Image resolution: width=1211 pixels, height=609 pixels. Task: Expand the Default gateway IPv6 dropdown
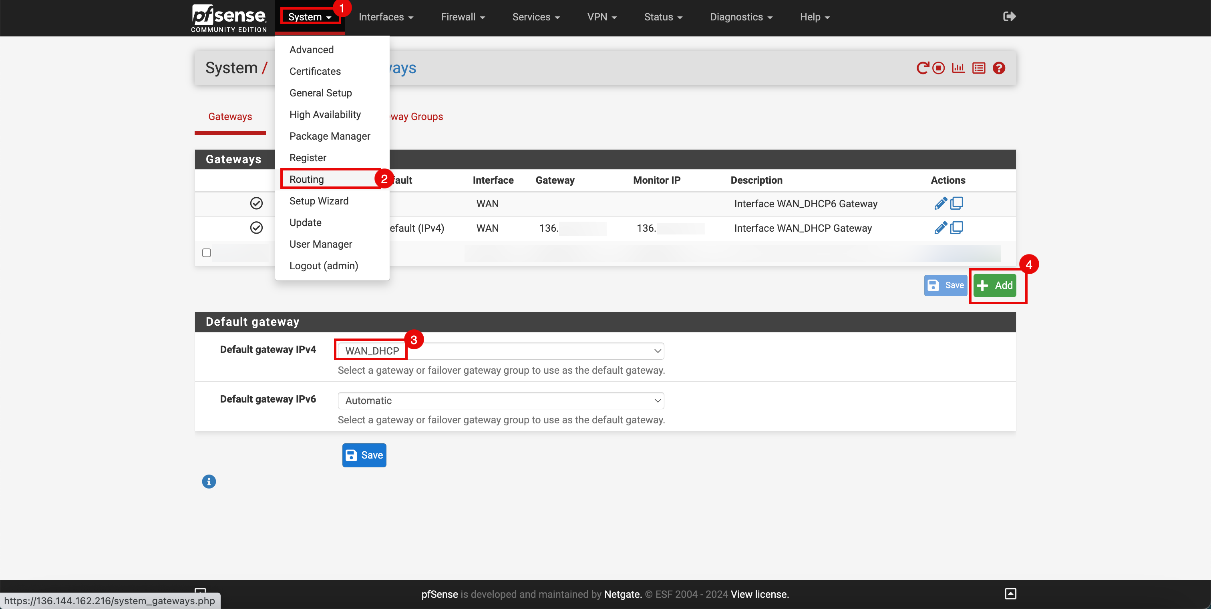point(501,400)
